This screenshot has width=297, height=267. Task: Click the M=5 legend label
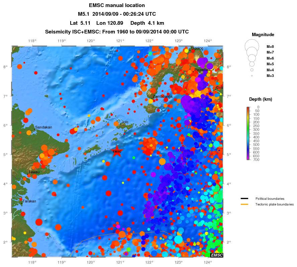point(270,64)
